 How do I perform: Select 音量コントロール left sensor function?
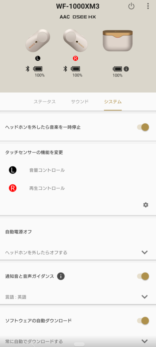(47, 170)
